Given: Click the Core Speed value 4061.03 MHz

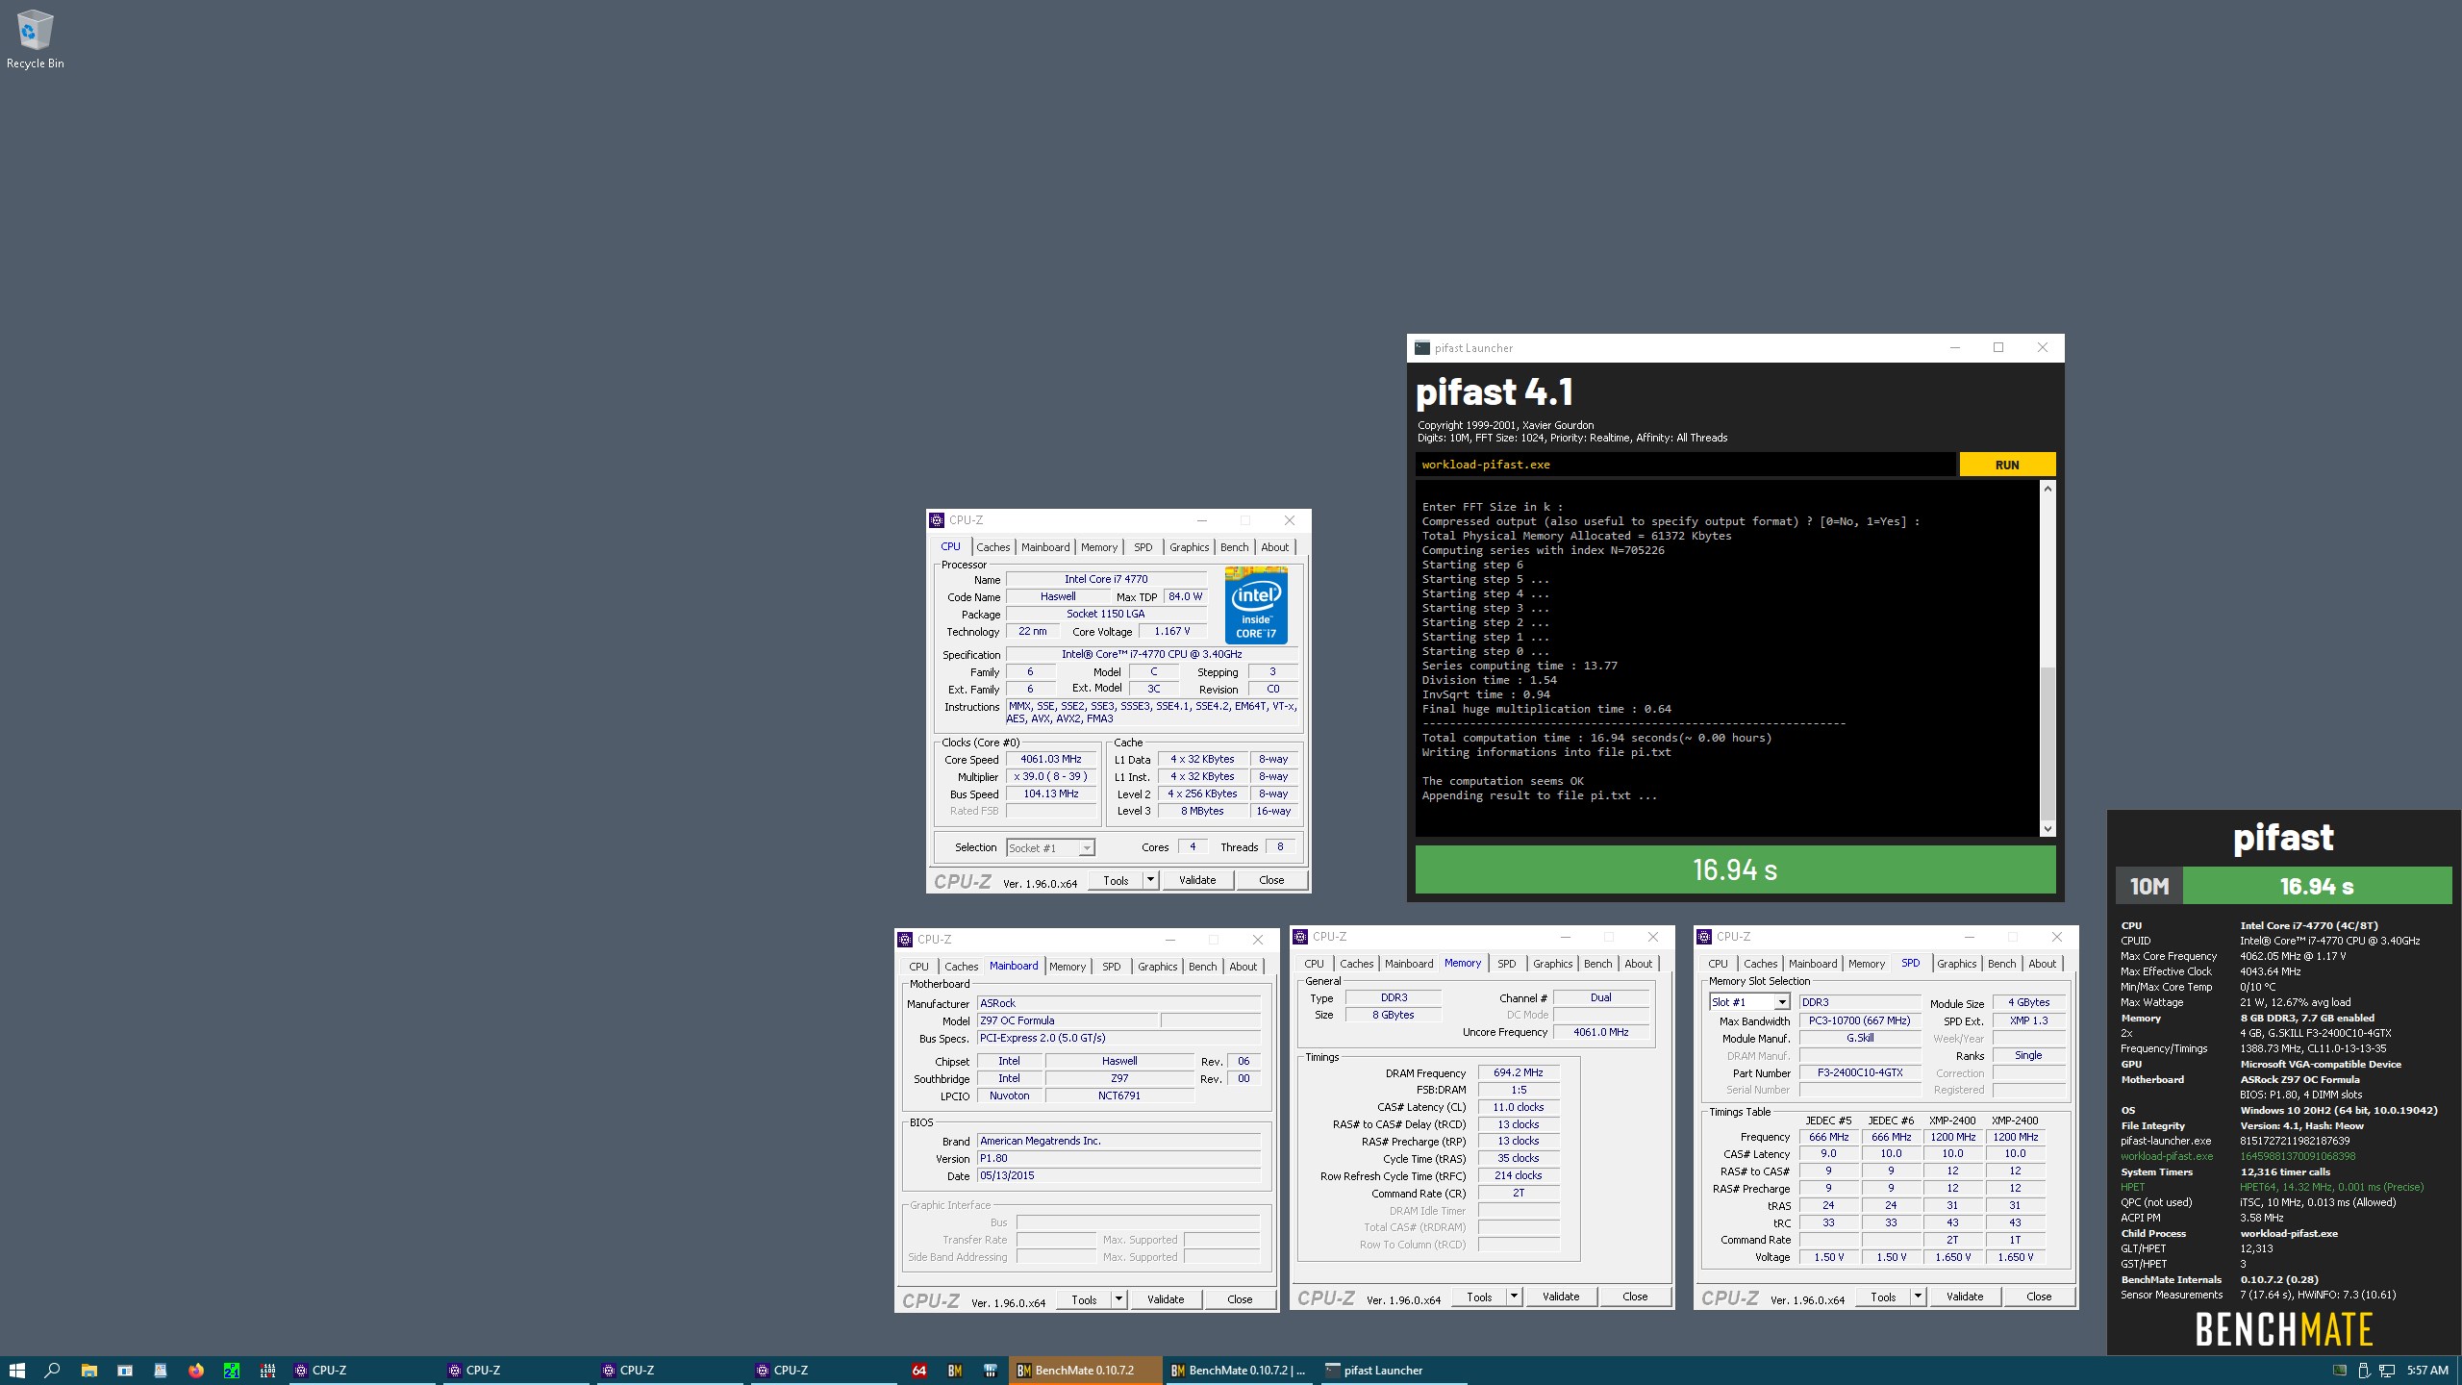Looking at the screenshot, I should (x=1051, y=759).
